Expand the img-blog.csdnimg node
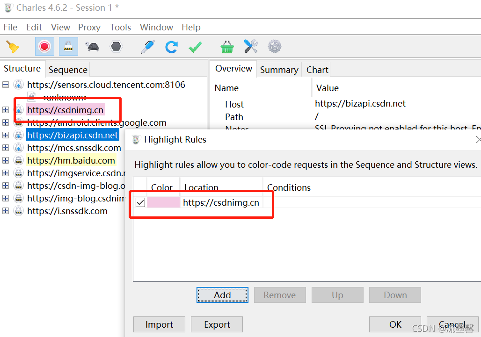481x337 pixels. pyautogui.click(x=6, y=198)
